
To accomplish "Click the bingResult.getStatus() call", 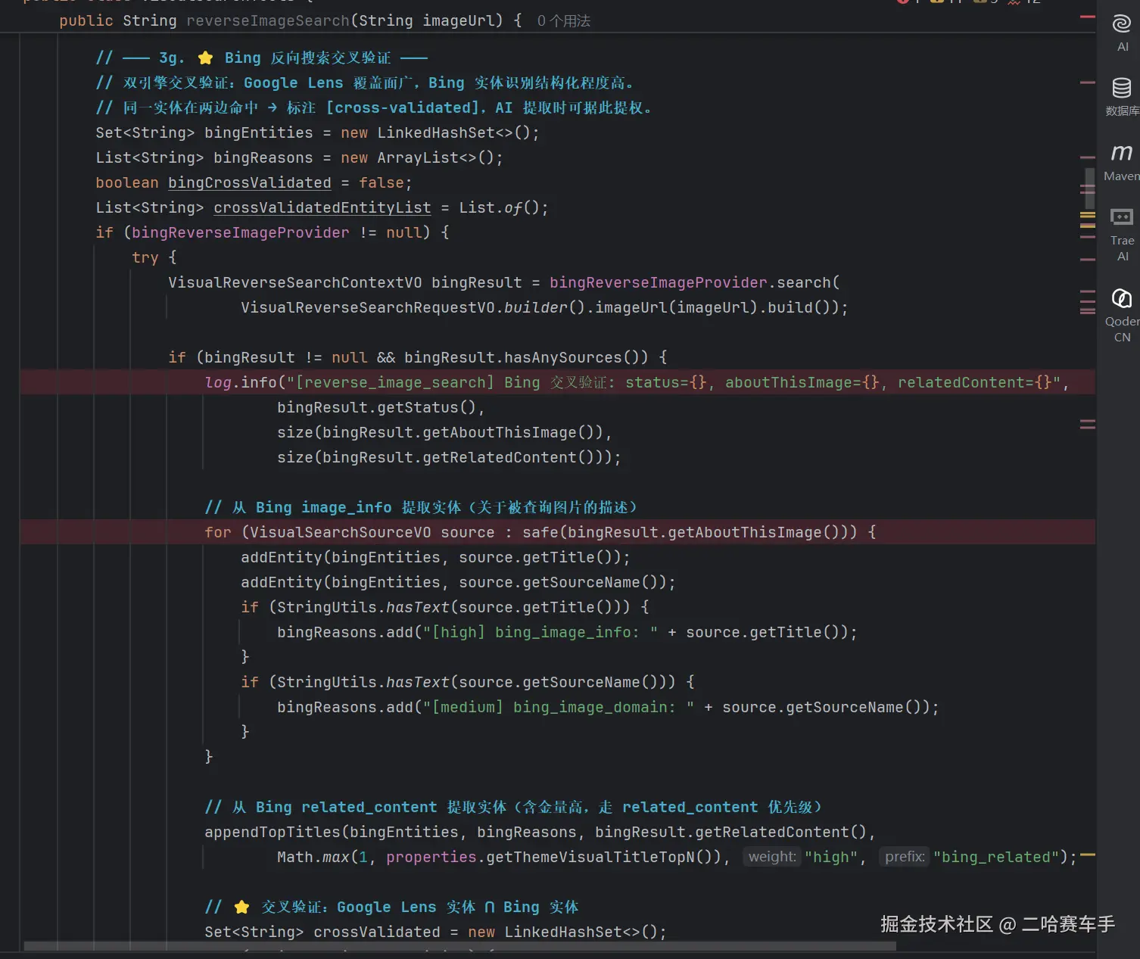I will [376, 407].
